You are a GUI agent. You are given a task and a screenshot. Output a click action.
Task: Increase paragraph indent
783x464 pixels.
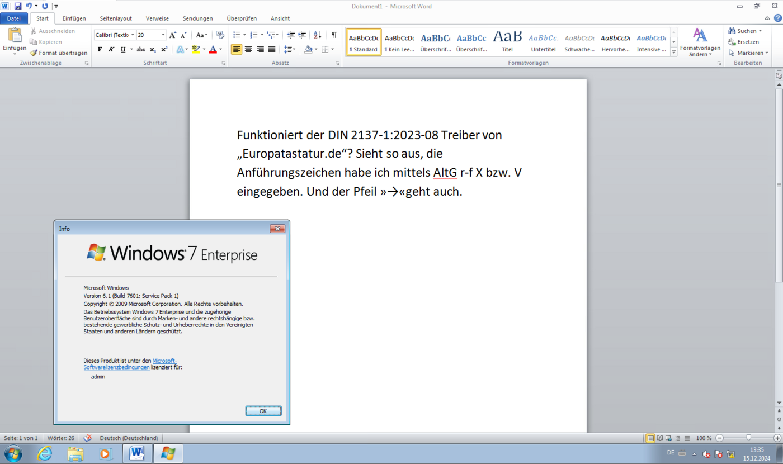(303, 35)
